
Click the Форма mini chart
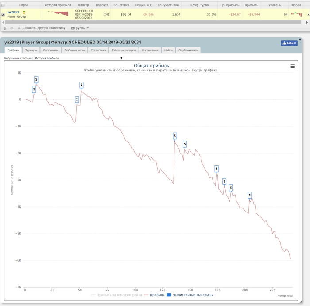[296, 14]
